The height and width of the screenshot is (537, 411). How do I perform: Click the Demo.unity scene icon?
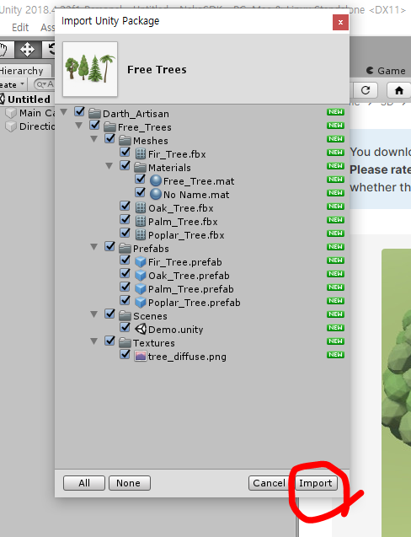pyautogui.click(x=141, y=329)
